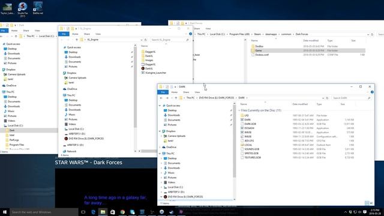The height and width of the screenshot is (216, 384).
Task: Click 'steamapps' breadcrumb in Dark Forces window
Action: pyautogui.click(x=271, y=34)
